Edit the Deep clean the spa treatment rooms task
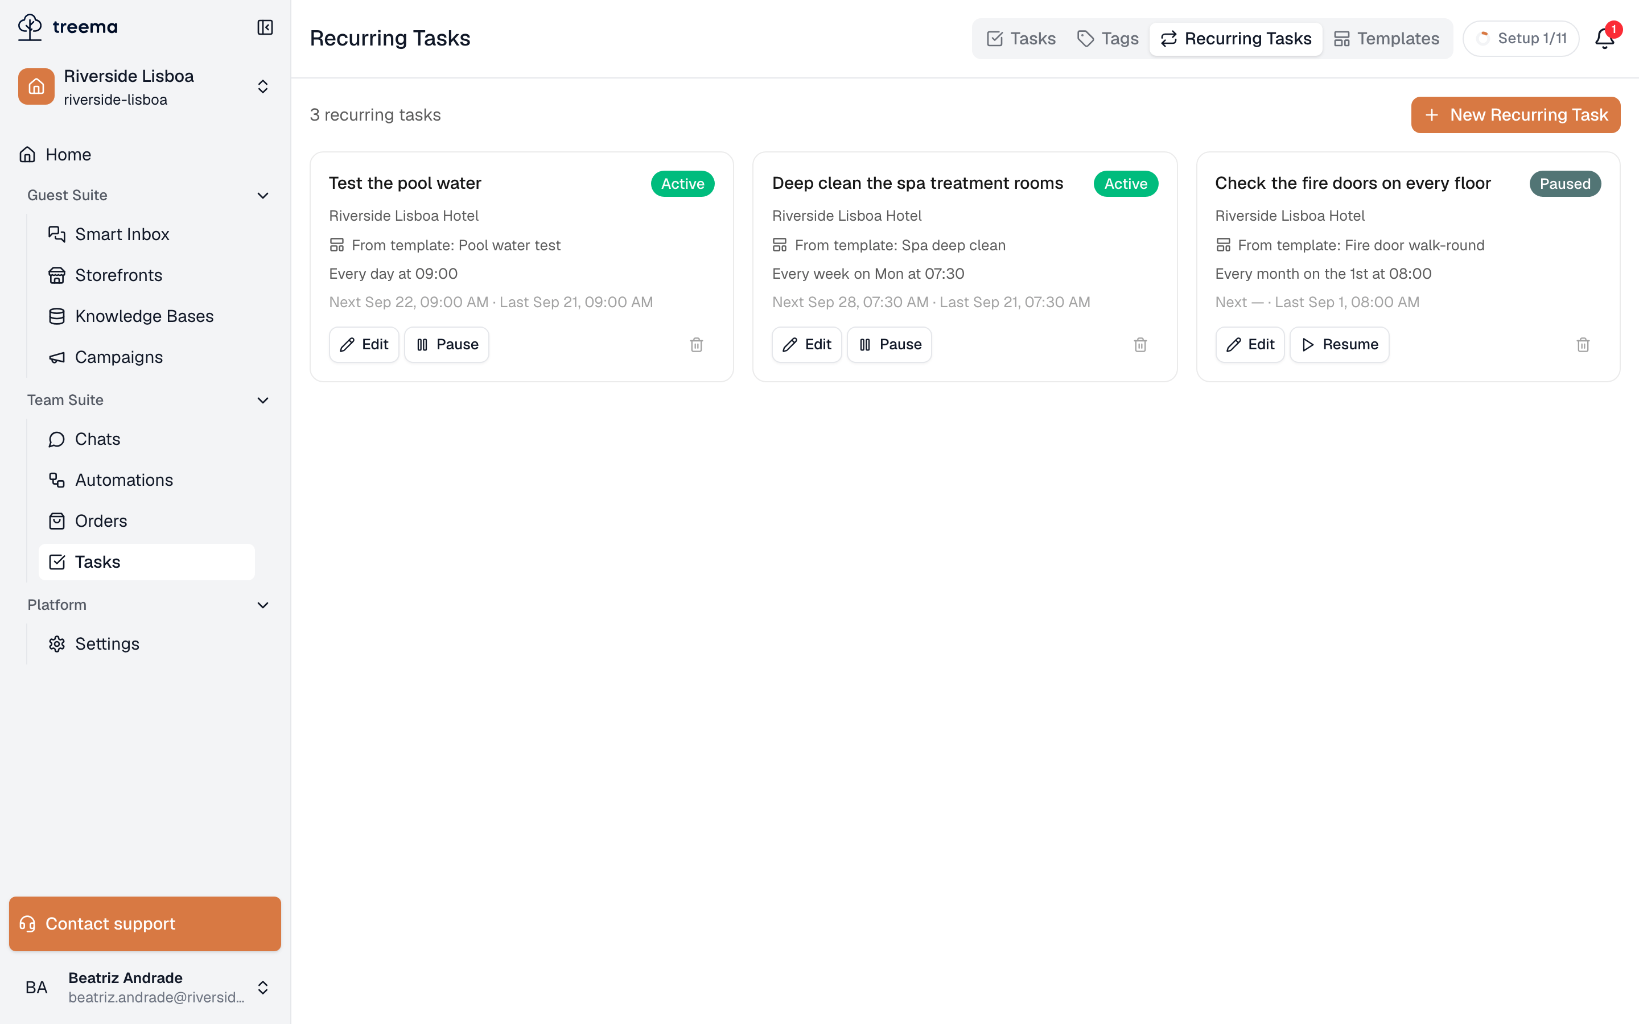Image resolution: width=1639 pixels, height=1024 pixels. tap(806, 345)
